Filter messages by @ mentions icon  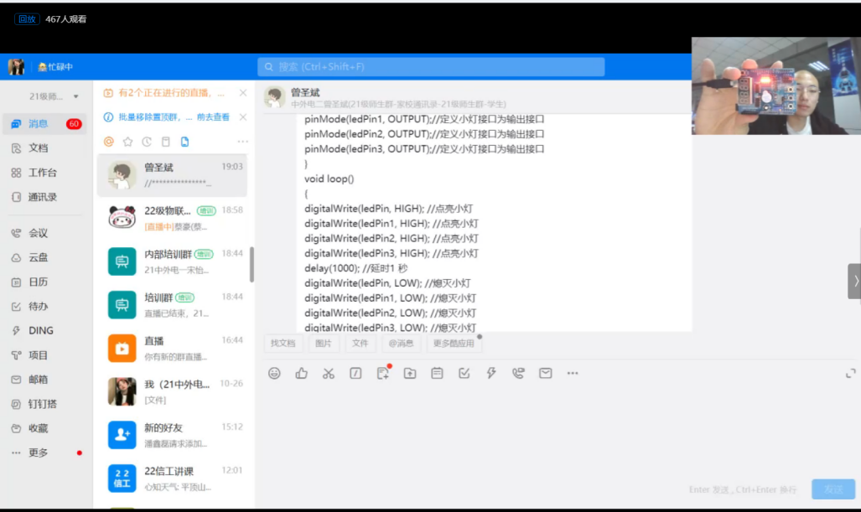[109, 142]
